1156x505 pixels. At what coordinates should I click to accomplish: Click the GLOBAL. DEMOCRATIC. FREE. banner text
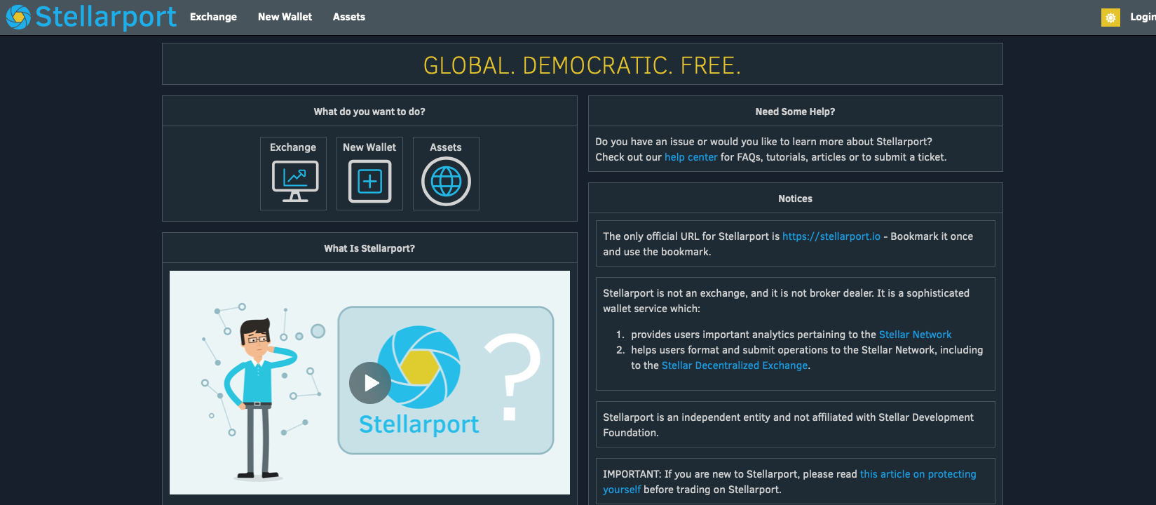582,65
